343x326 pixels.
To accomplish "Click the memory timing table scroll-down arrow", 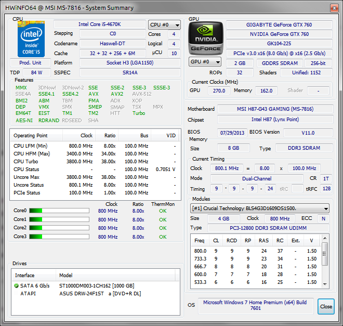I will (x=325, y=282).
